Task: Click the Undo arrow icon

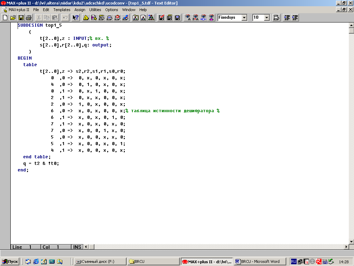Action: [65, 17]
